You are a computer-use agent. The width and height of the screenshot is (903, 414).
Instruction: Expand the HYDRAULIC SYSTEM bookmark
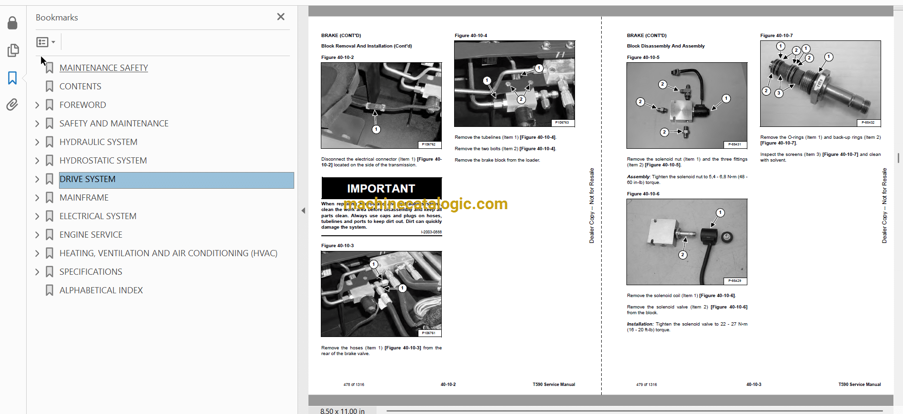point(37,142)
